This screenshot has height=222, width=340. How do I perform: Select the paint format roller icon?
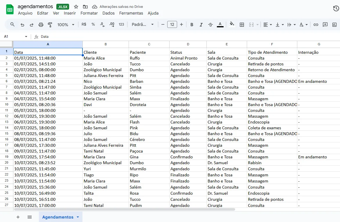coord(50,25)
